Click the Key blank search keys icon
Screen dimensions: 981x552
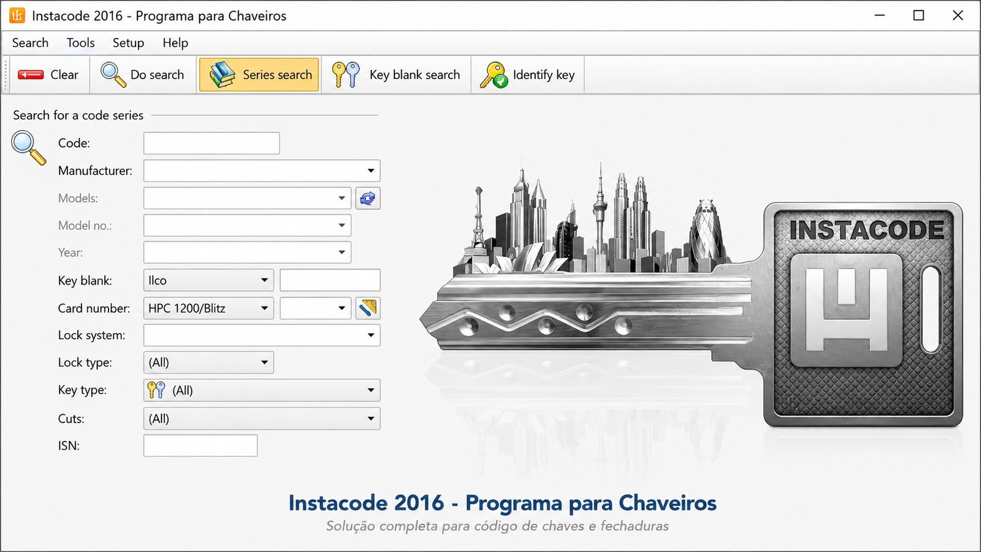346,75
